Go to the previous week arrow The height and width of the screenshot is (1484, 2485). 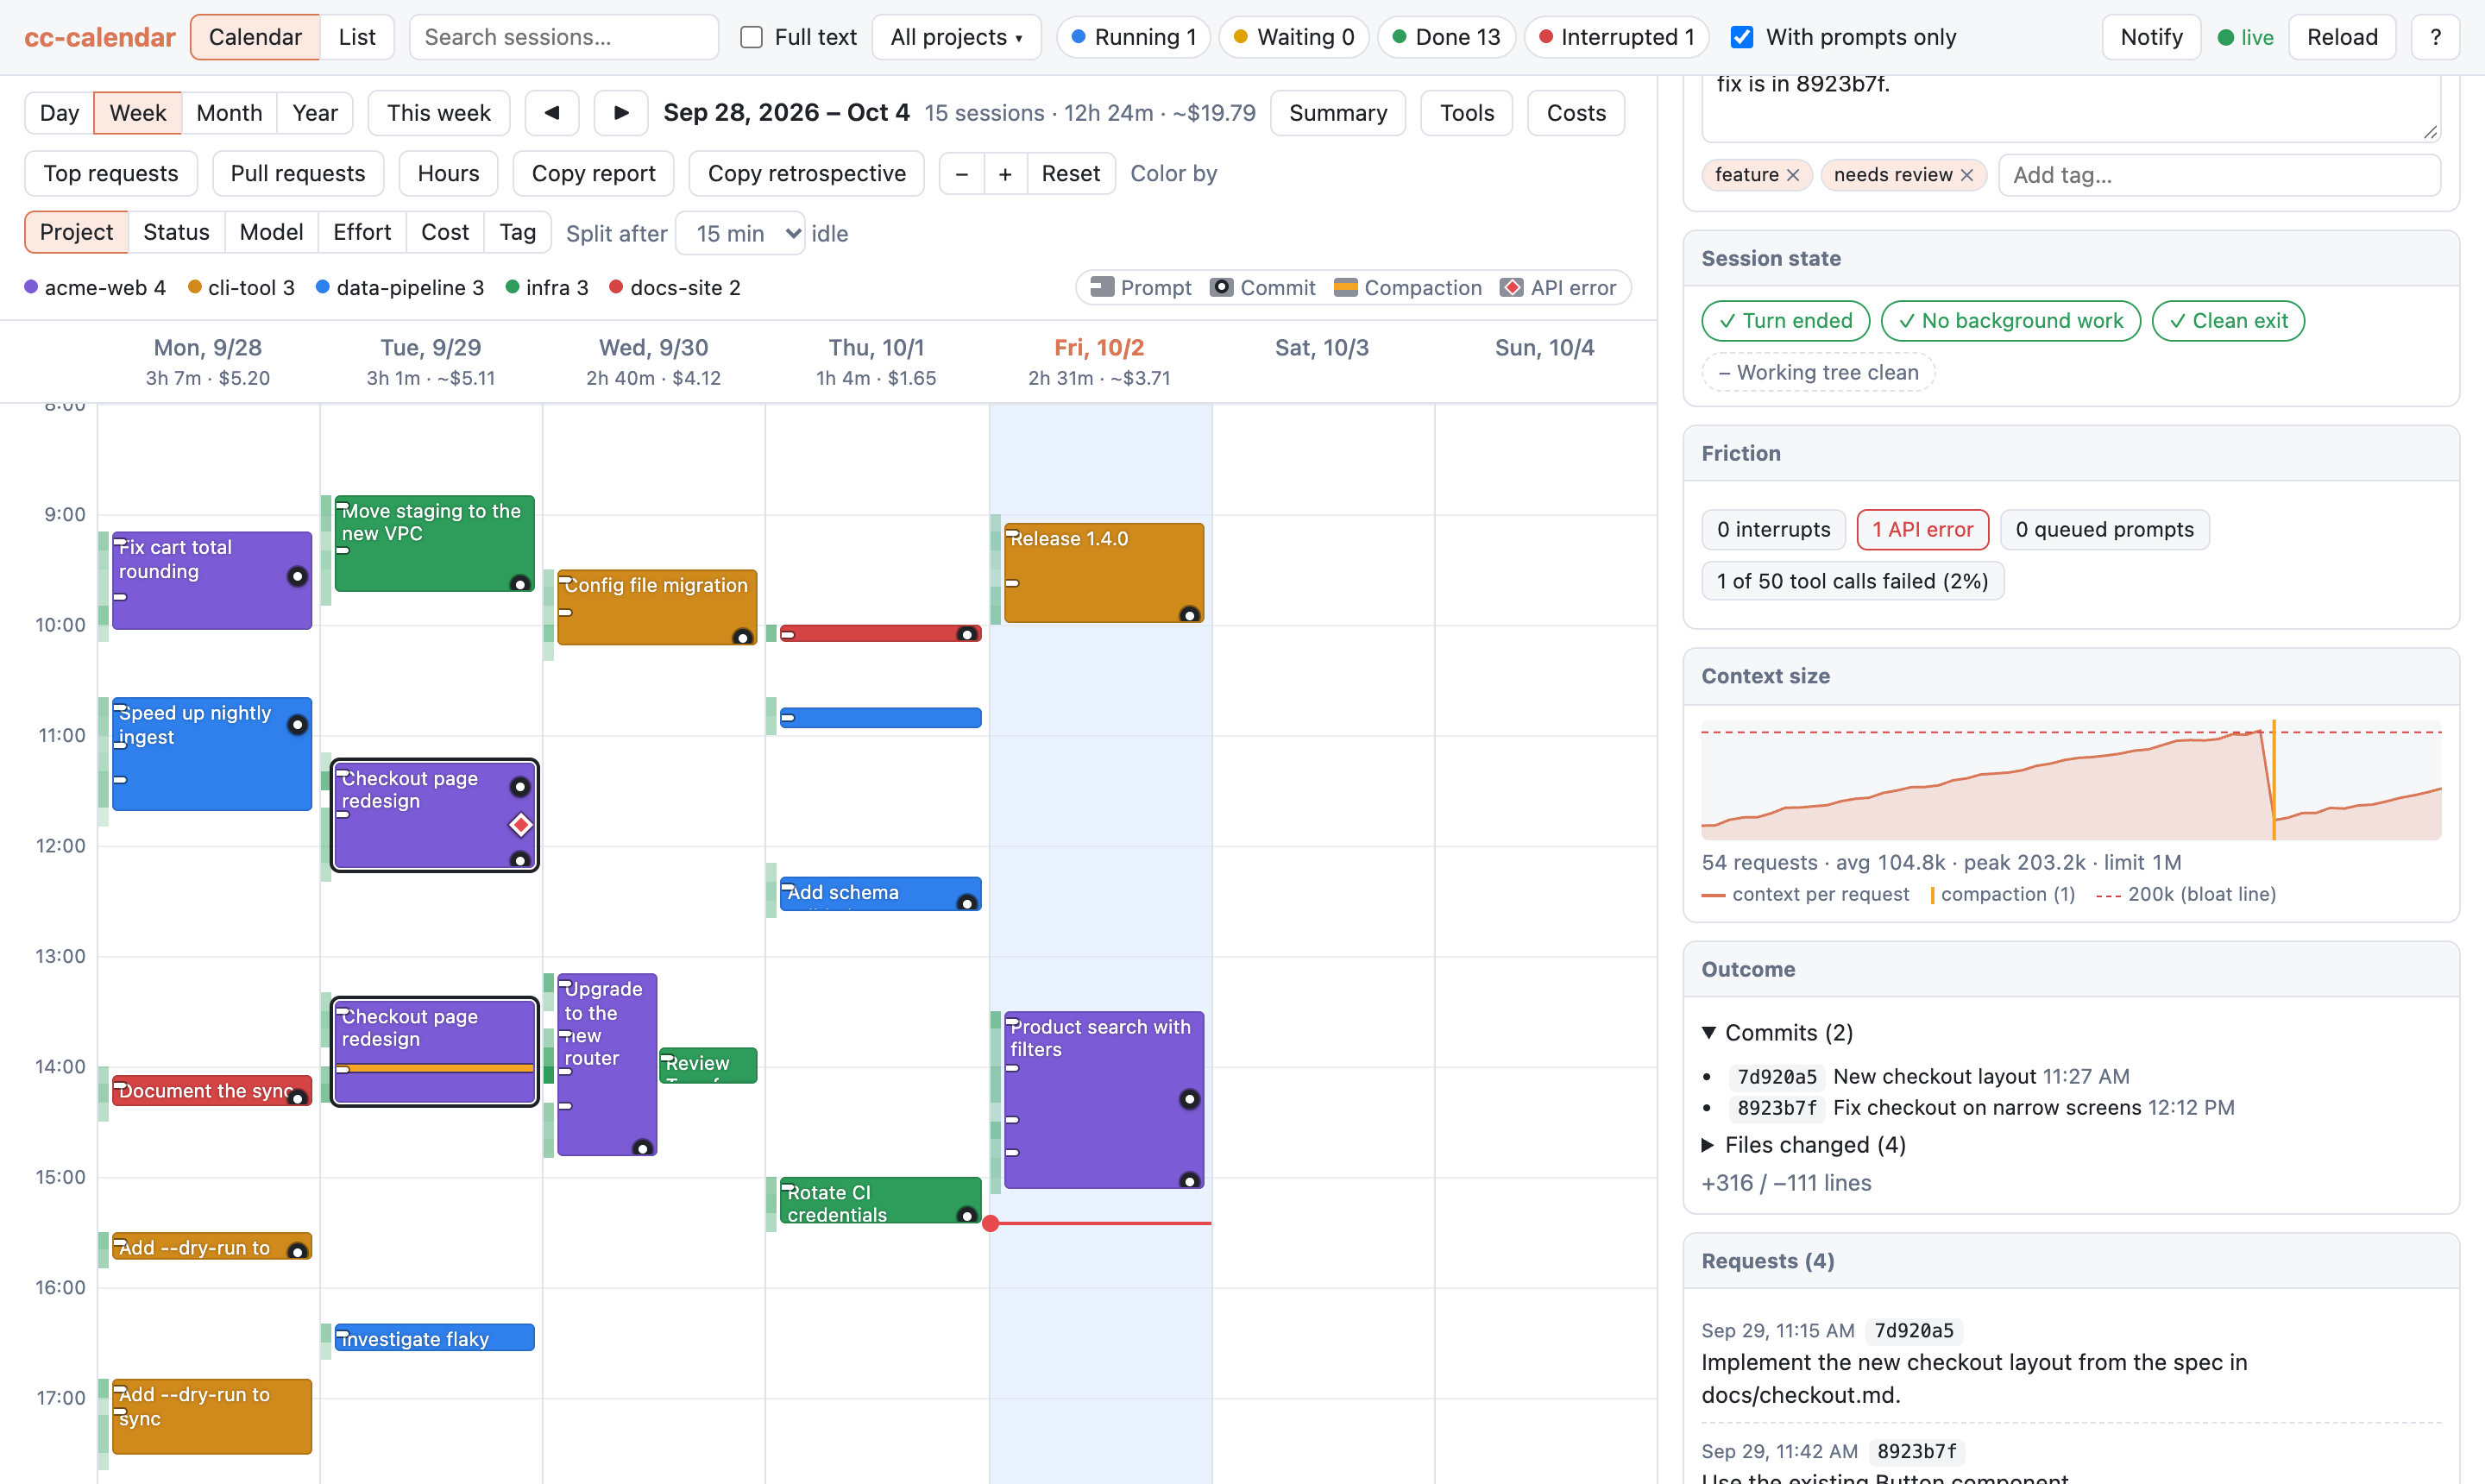click(551, 113)
